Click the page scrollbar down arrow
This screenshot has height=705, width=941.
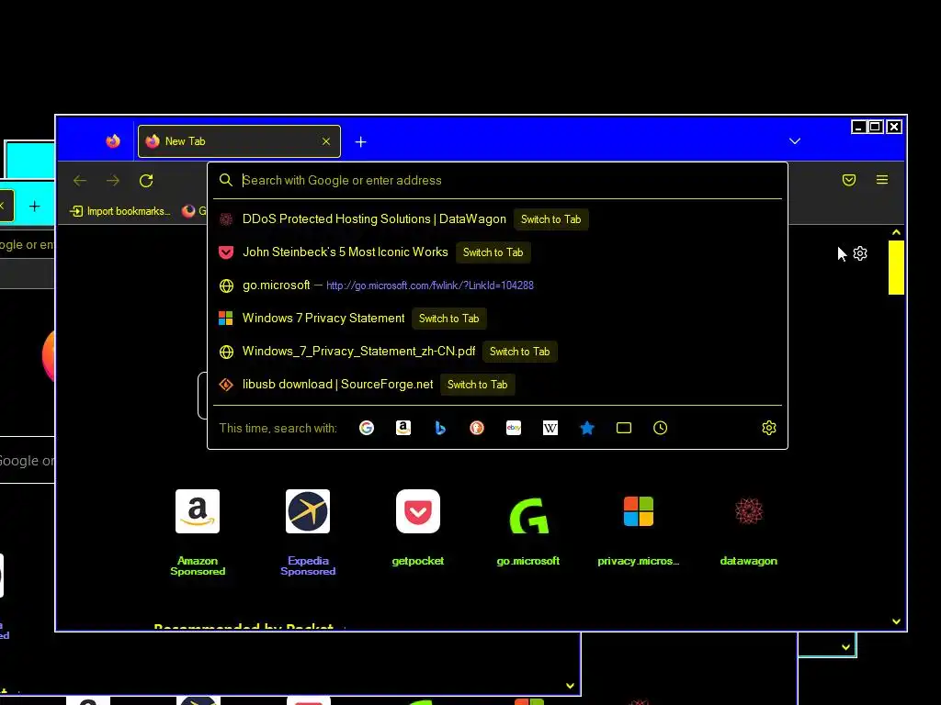click(x=896, y=621)
